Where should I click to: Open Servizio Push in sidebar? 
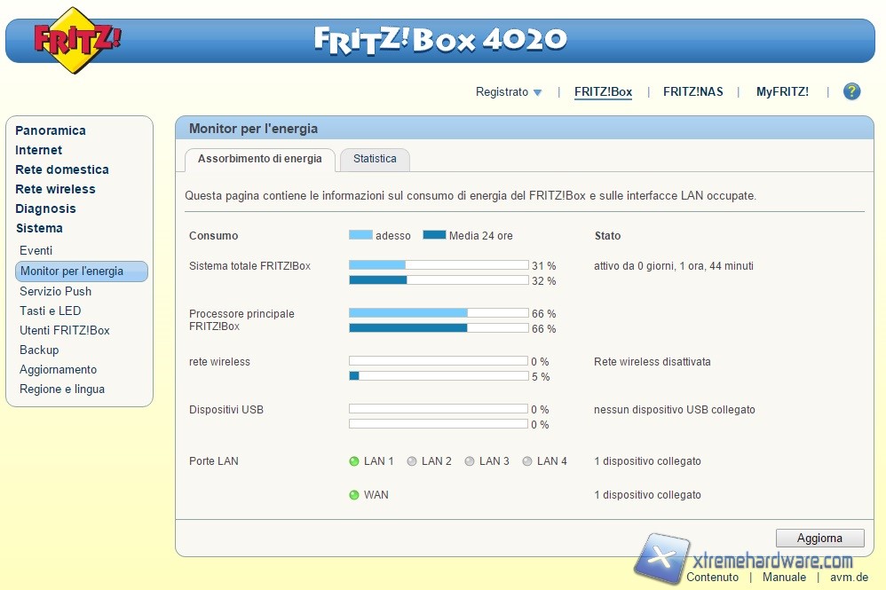click(55, 291)
